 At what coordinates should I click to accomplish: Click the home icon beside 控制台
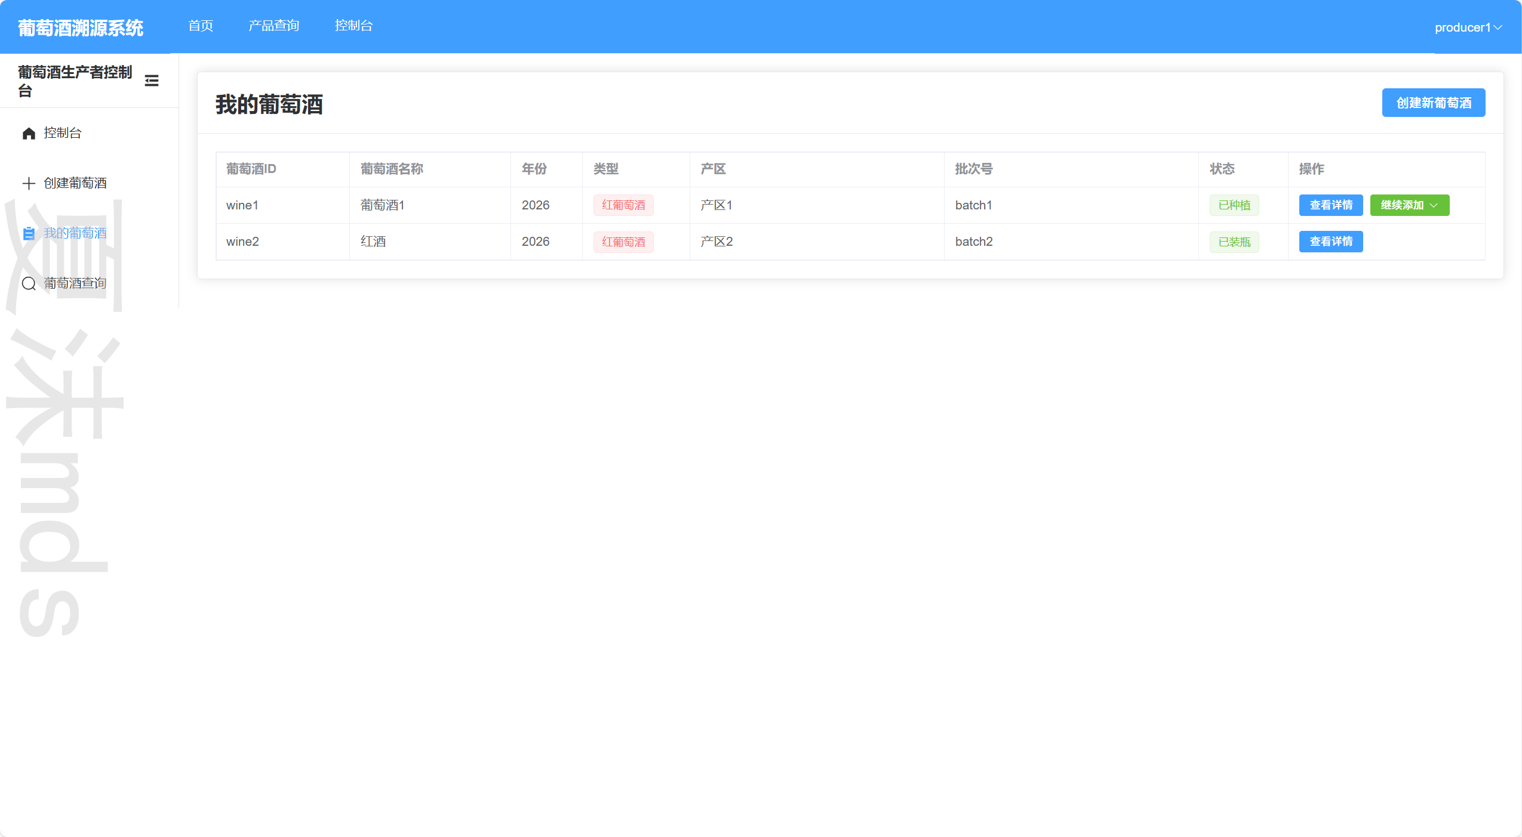pyautogui.click(x=29, y=133)
